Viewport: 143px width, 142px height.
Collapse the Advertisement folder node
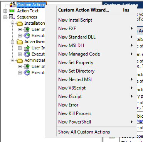[x=12, y=42]
